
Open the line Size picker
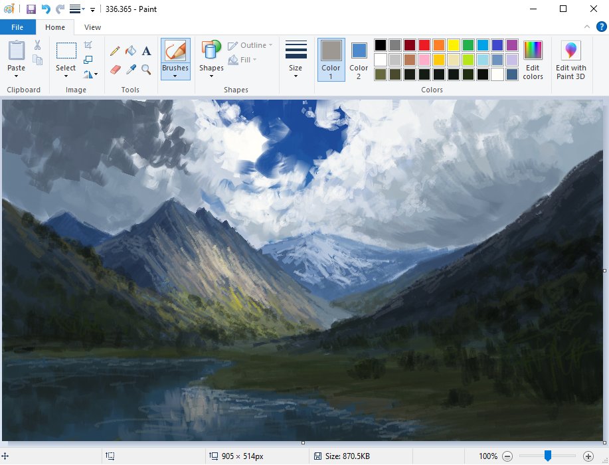pyautogui.click(x=296, y=59)
